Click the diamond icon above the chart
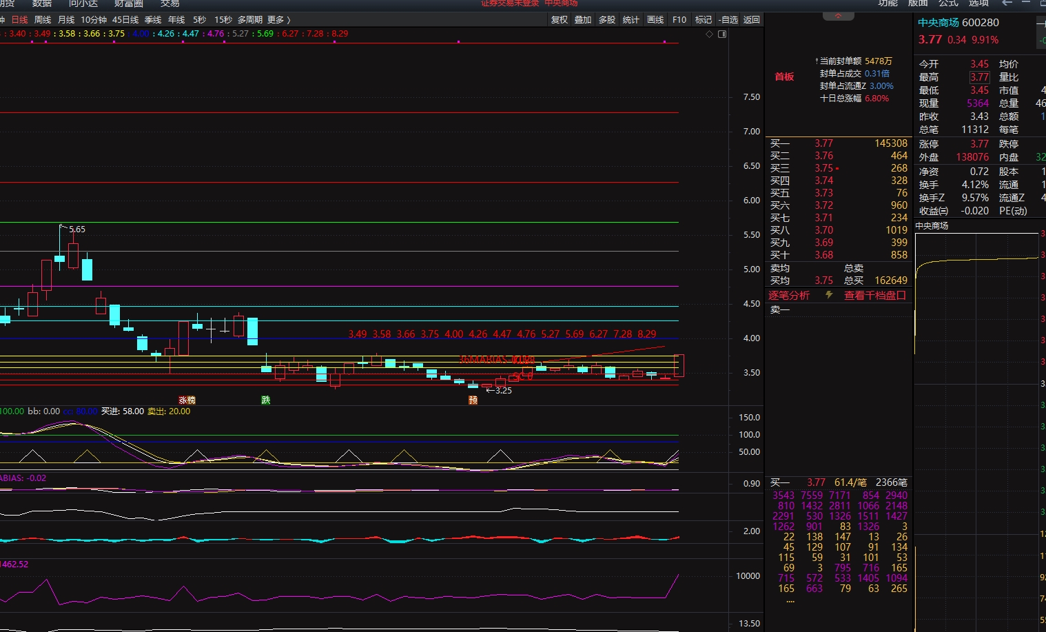The height and width of the screenshot is (632, 1046). (709, 34)
